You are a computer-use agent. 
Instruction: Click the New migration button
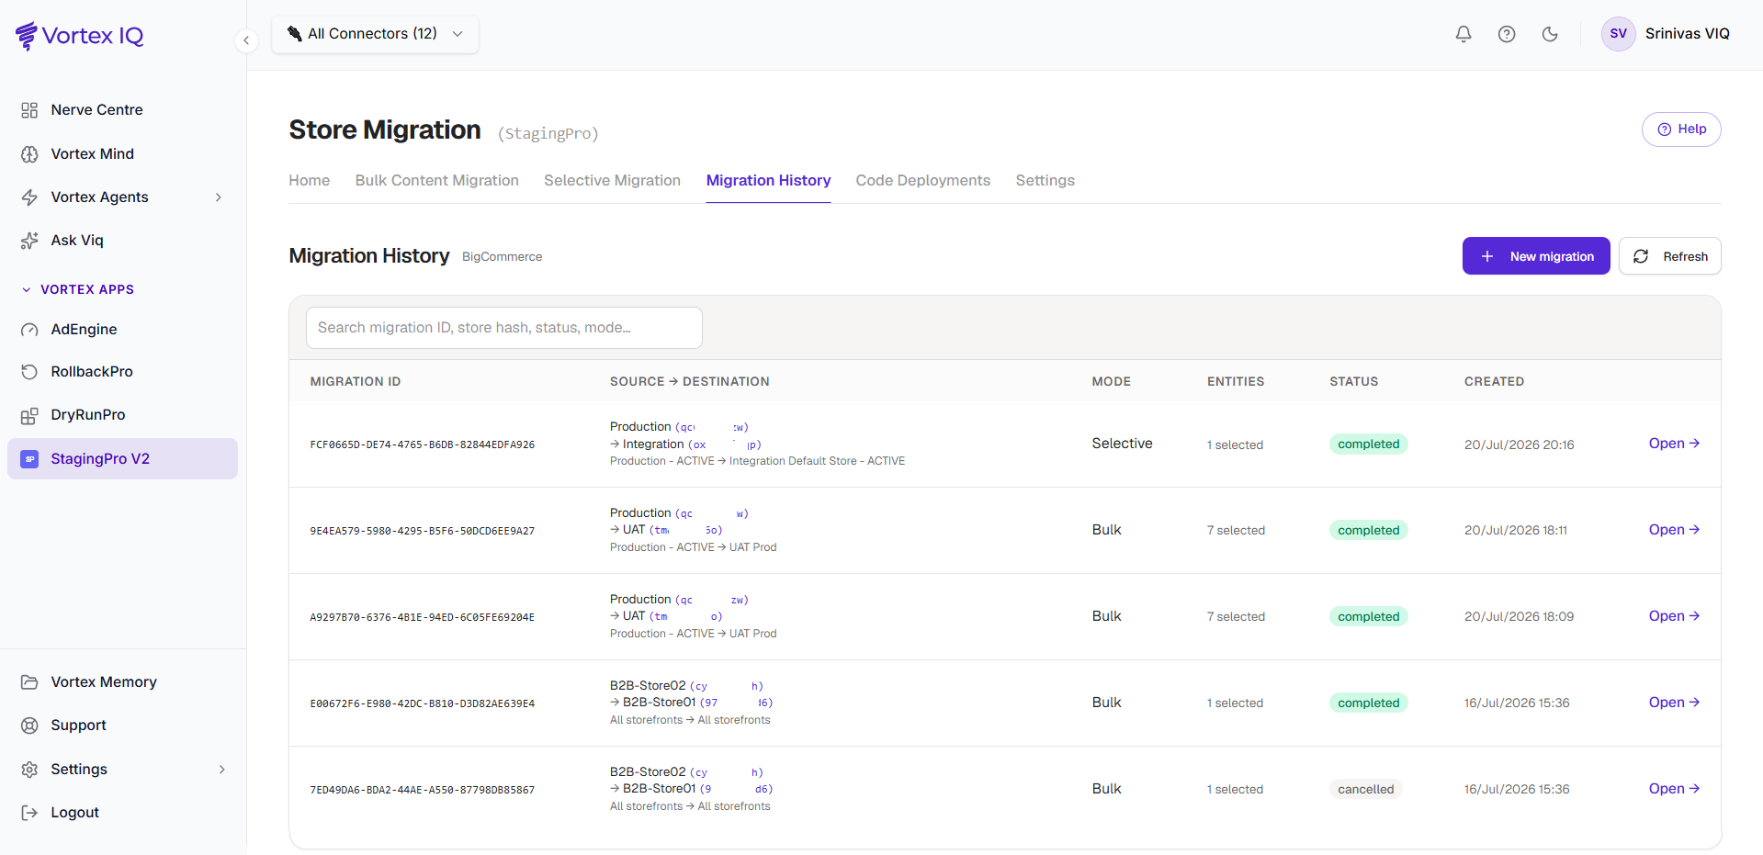tap(1536, 256)
